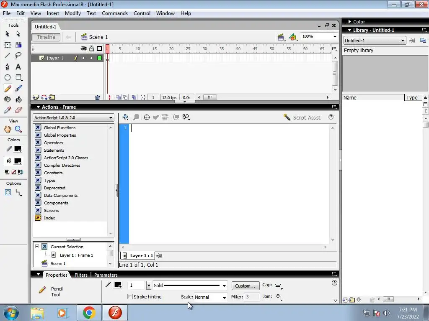The height and width of the screenshot is (321, 429).
Task: Toggle lock all layers padlock icon
Action: pos(91,48)
